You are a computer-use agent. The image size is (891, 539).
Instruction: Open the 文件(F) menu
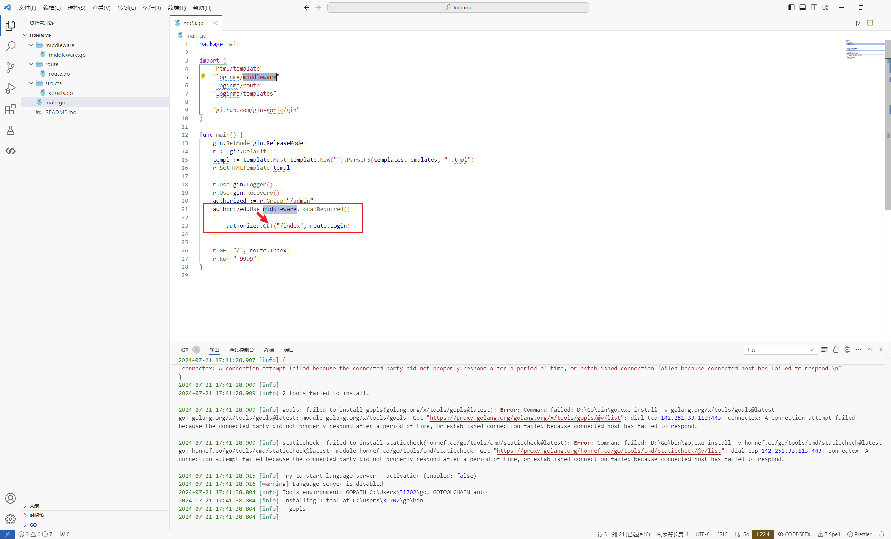27,8
